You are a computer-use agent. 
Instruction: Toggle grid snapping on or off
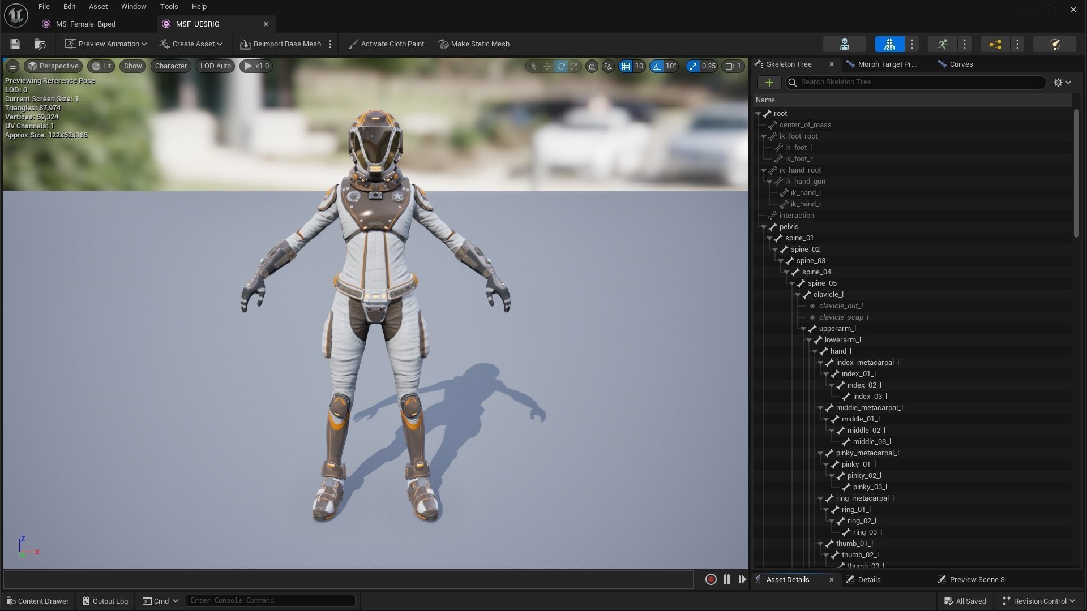coord(626,66)
